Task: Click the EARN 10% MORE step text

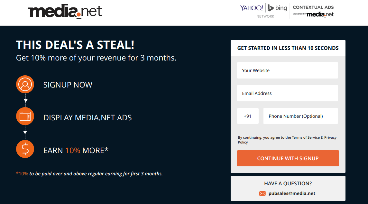Action: tap(76, 151)
